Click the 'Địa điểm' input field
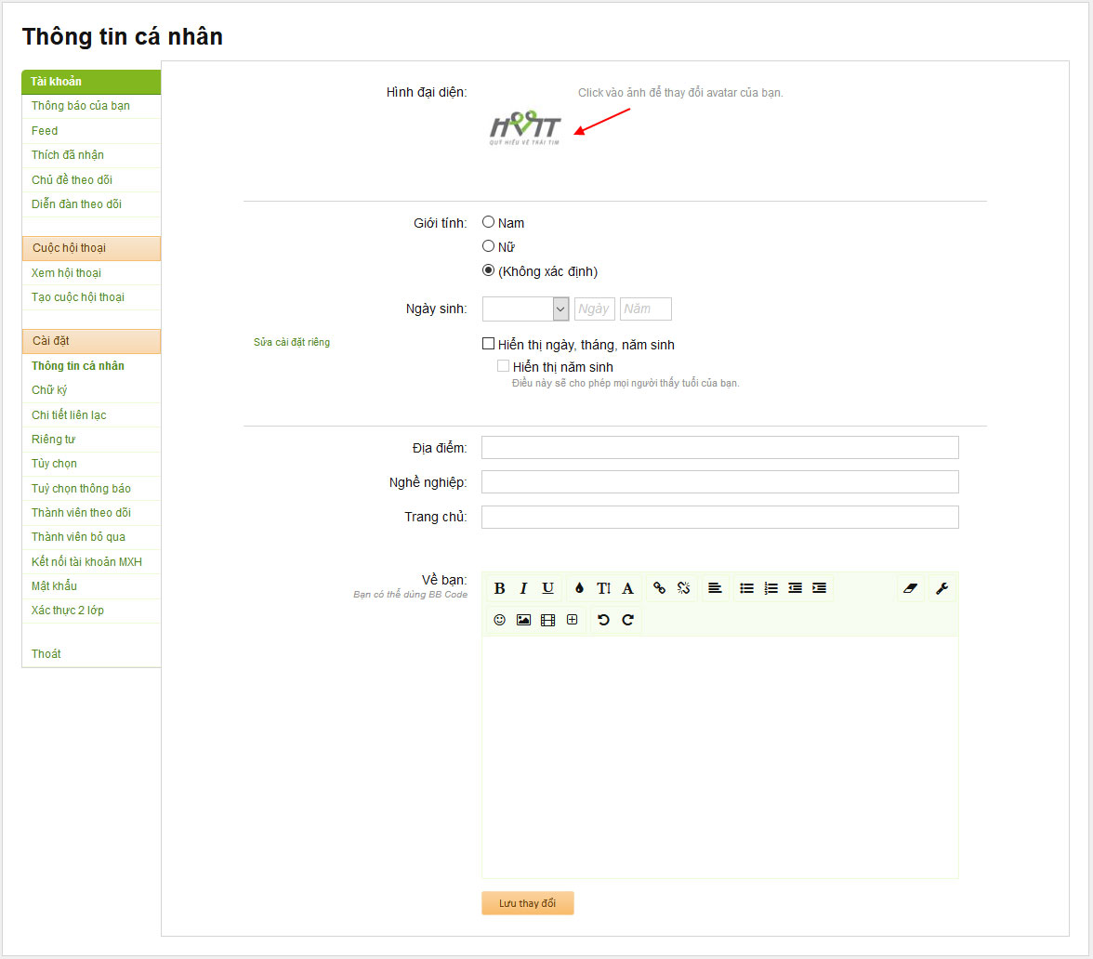 point(719,447)
